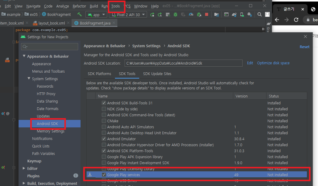Open the AVD Manager icon
This screenshot has width=318, height=186.
point(242,15)
